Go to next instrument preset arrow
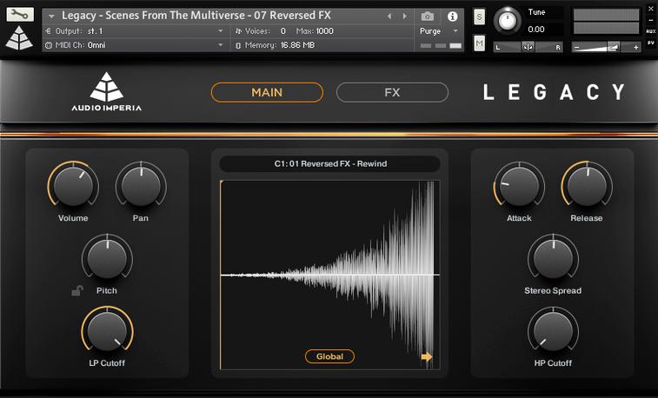Viewport: 658px width, 398px height. point(403,17)
